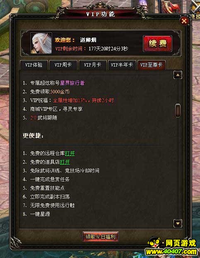Click the cartoon mascot beside 网页游戏
200x258 pixels.
tap(155, 243)
